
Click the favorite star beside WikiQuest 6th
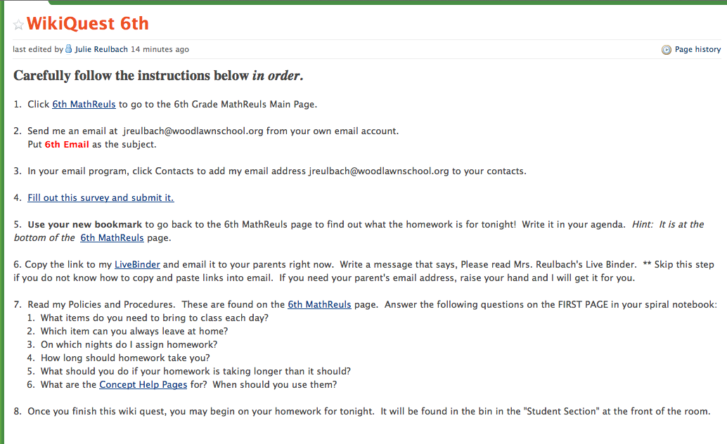(x=18, y=25)
